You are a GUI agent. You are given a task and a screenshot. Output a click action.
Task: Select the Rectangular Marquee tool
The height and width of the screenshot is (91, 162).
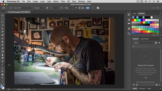coord(2,19)
